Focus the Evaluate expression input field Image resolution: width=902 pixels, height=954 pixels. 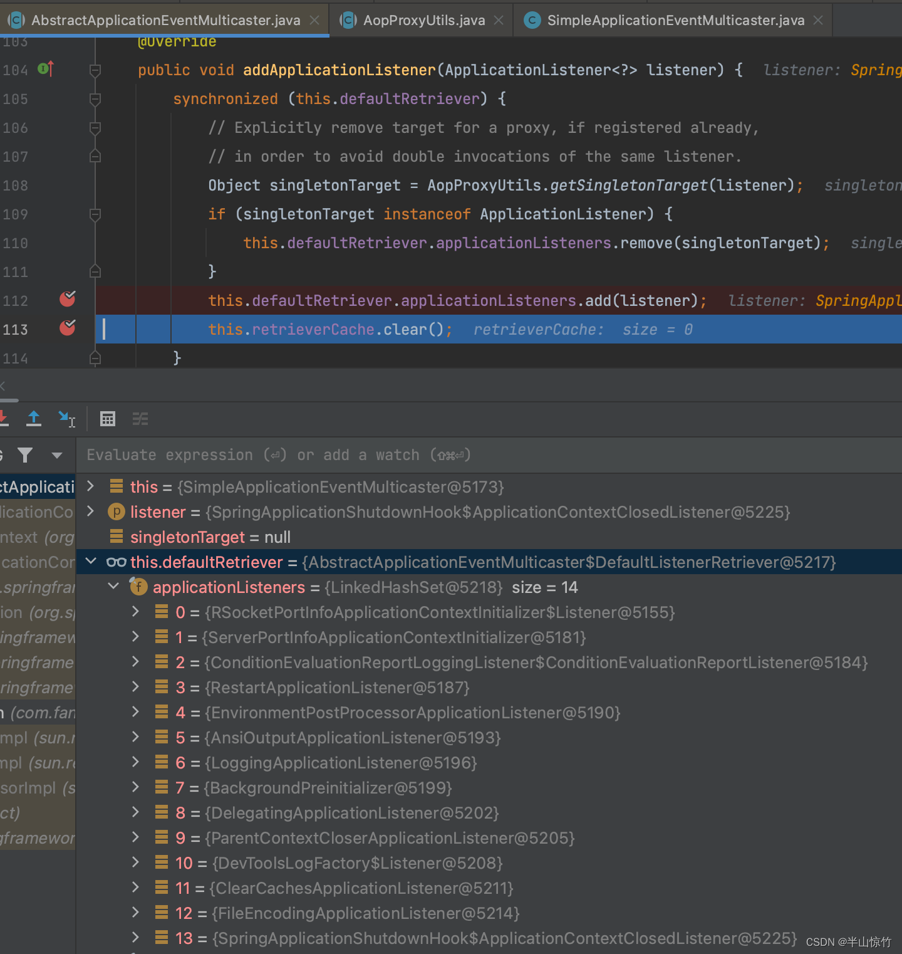pyautogui.click(x=489, y=455)
